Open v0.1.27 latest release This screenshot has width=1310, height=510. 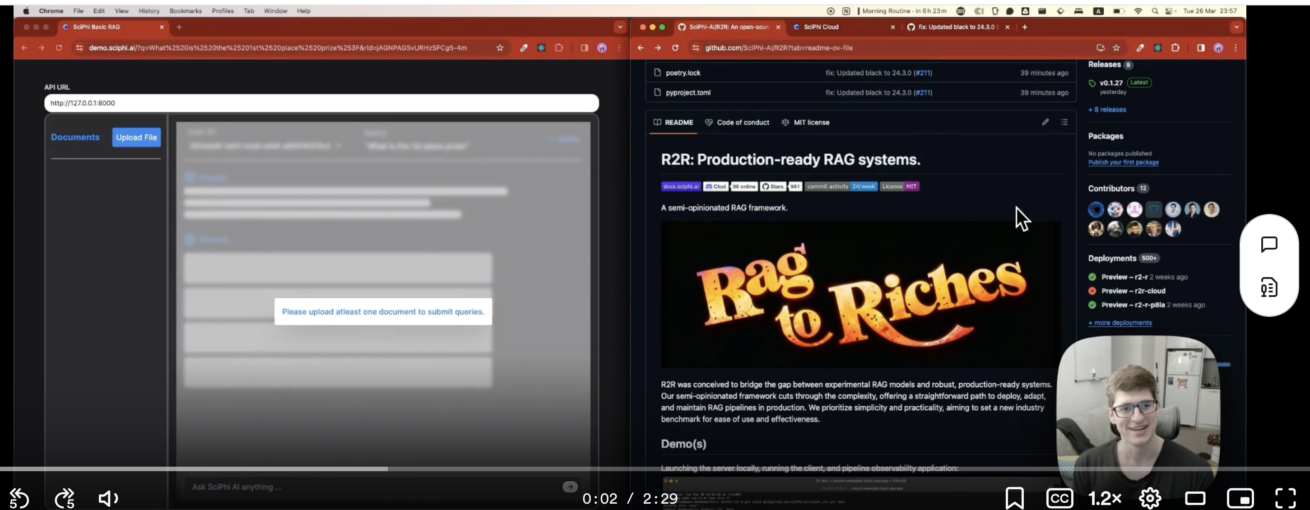click(1111, 83)
